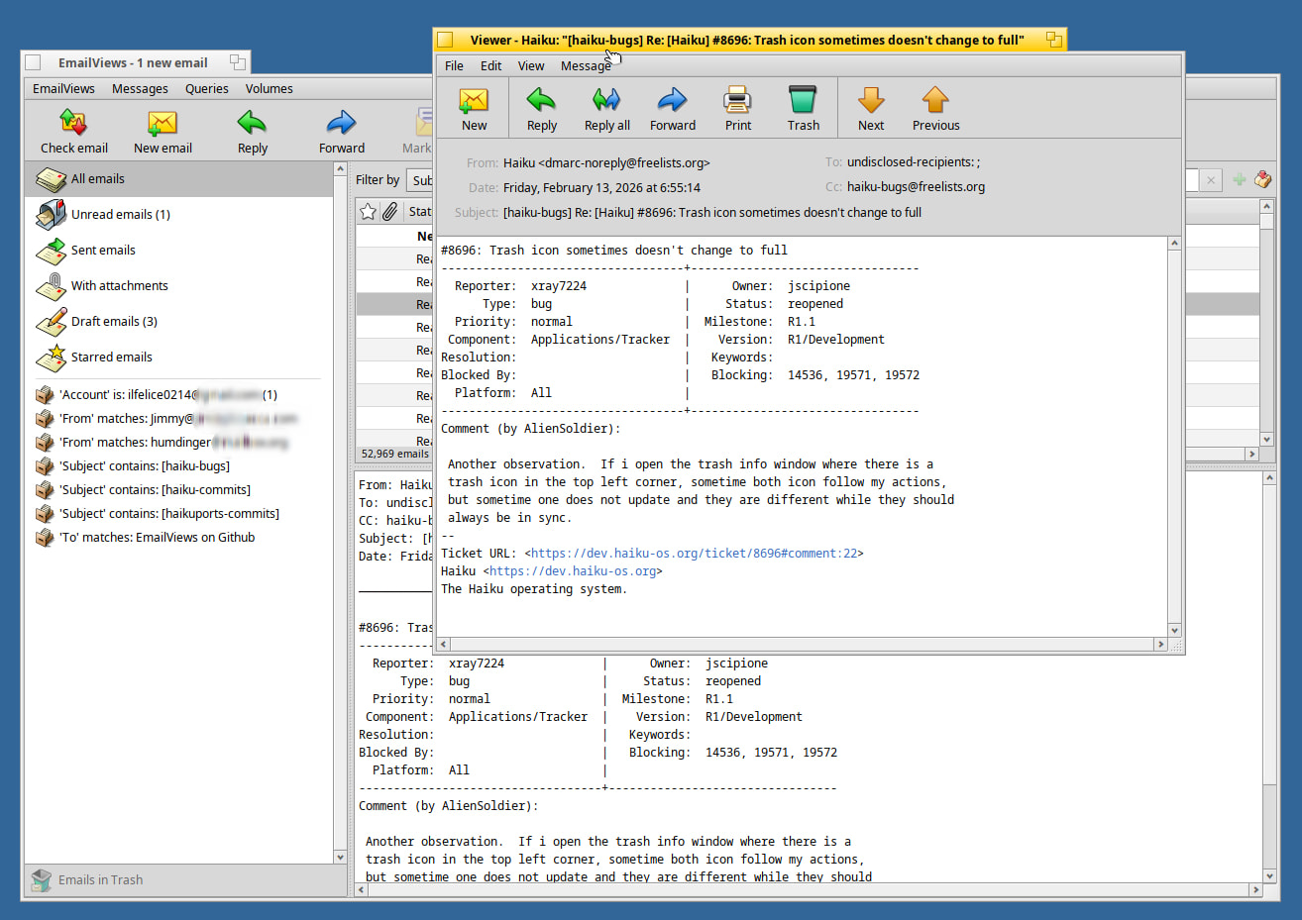This screenshot has width=1302, height=920.
Task: Open the Filter by dropdown
Action: click(421, 180)
